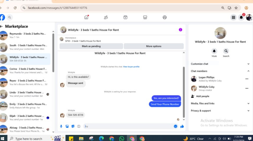Open South 3 beds 1 baths conversation
Image resolution: width=253 pixels, height=141 pixels.
click(x=25, y=47)
